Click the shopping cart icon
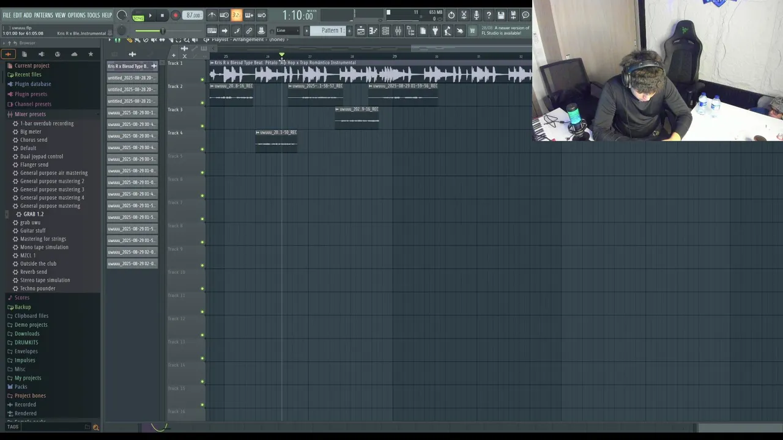Screen dimensions: 783x440 [472, 31]
